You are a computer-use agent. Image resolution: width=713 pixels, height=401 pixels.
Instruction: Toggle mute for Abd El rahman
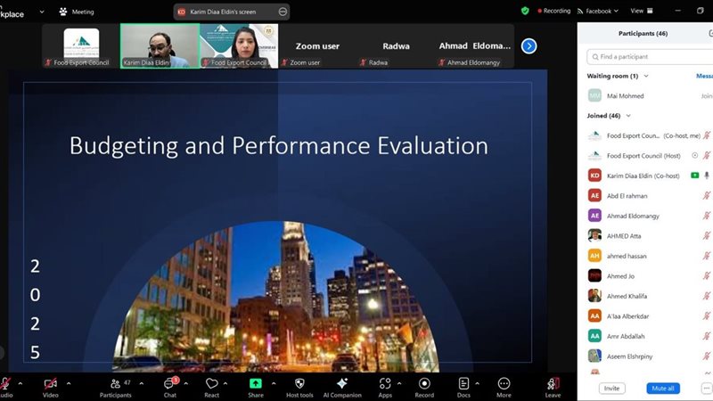click(x=707, y=196)
